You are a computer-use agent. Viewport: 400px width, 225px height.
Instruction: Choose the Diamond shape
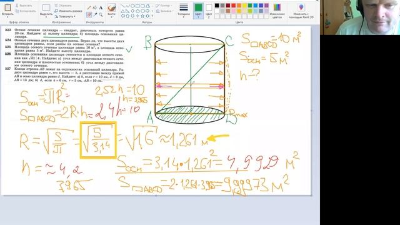point(132,11)
